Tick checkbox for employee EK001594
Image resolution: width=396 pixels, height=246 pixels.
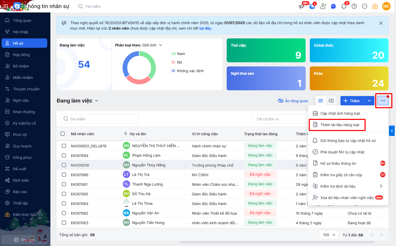[x=64, y=155]
